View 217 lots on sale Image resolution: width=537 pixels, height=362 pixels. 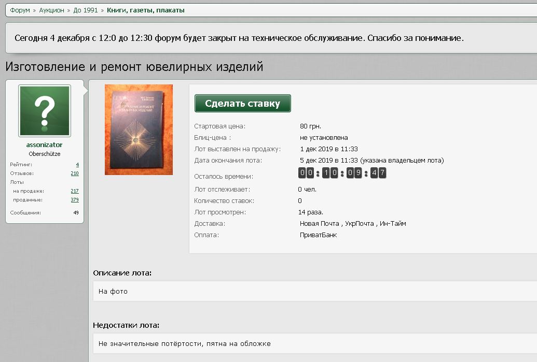[x=75, y=191]
